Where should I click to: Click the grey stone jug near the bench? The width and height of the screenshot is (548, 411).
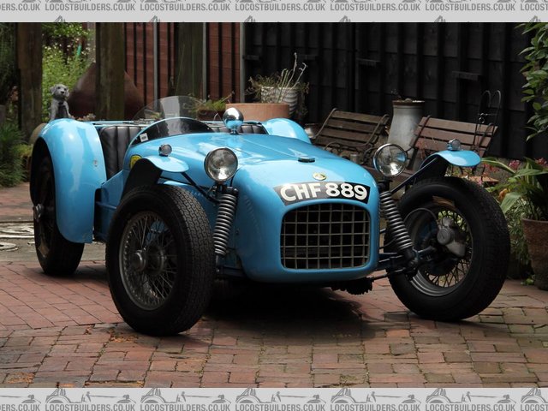tap(405, 122)
